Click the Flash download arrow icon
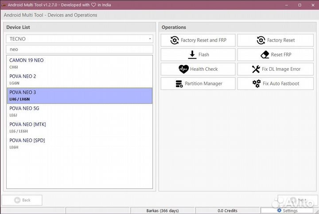Screen dimensions: 319x214 click(x=192, y=55)
